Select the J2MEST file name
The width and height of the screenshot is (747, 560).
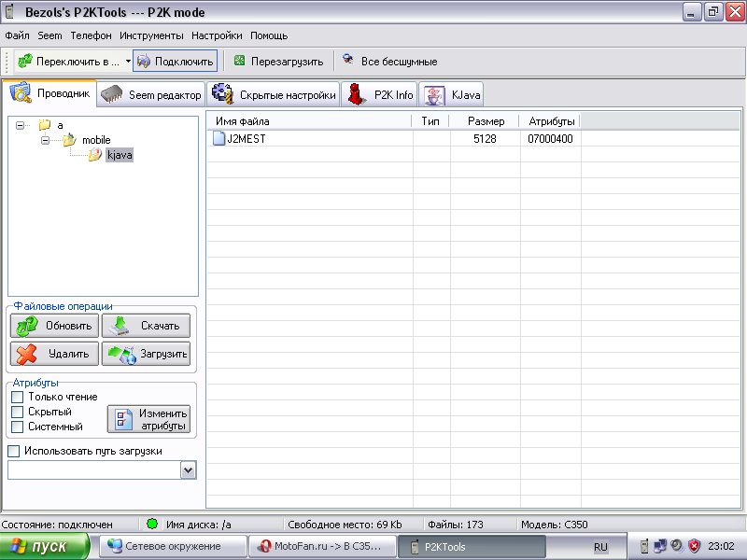(x=247, y=139)
